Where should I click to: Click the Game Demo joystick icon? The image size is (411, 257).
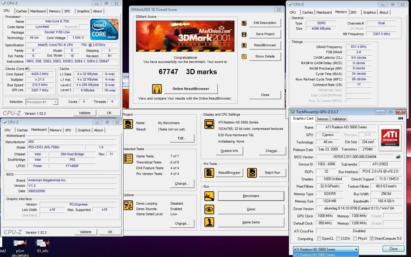pyautogui.click(x=209, y=222)
